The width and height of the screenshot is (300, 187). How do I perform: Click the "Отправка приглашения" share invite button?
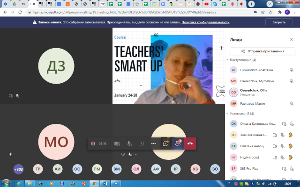pos(262,51)
